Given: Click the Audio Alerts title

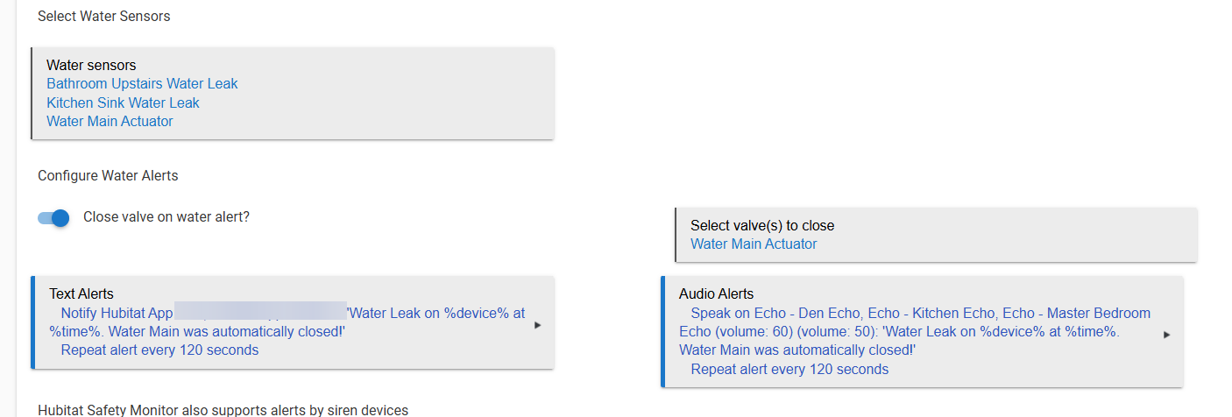Looking at the screenshot, I should 716,294.
